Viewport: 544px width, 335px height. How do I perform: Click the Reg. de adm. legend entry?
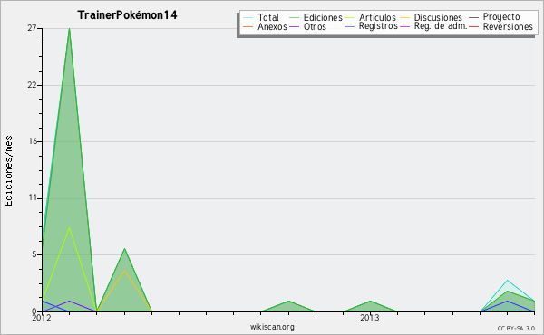click(x=441, y=26)
